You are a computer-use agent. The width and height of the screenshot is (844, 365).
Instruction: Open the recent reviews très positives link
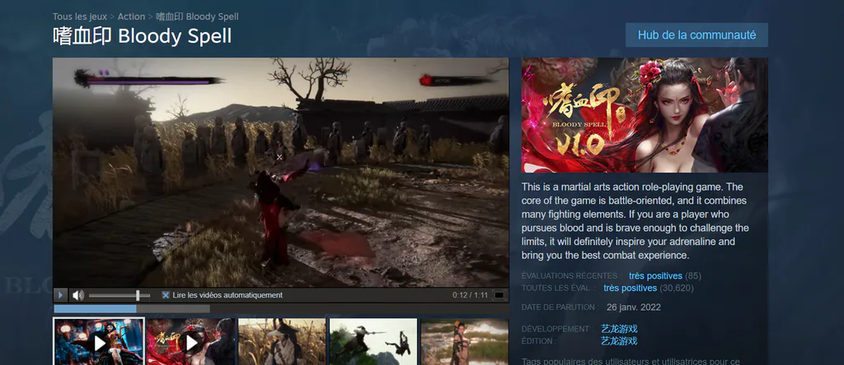pos(655,276)
